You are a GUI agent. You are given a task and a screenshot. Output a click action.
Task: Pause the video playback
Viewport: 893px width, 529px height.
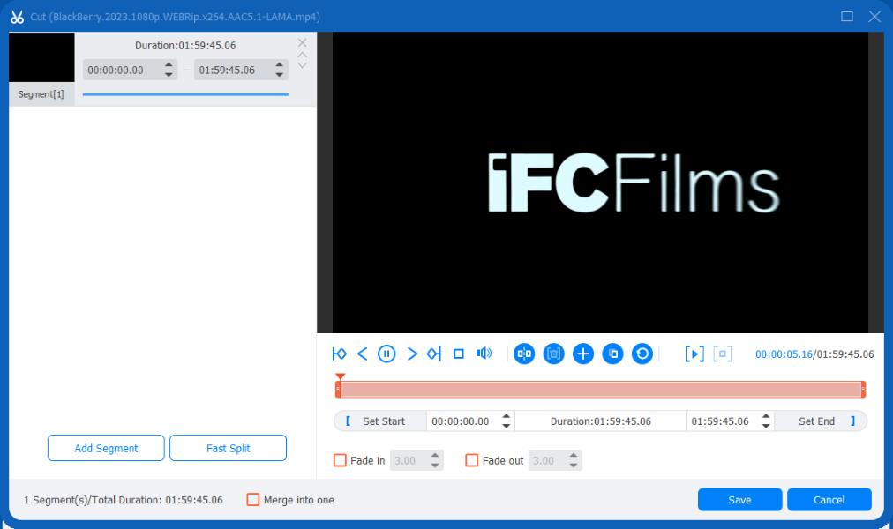pyautogui.click(x=386, y=354)
